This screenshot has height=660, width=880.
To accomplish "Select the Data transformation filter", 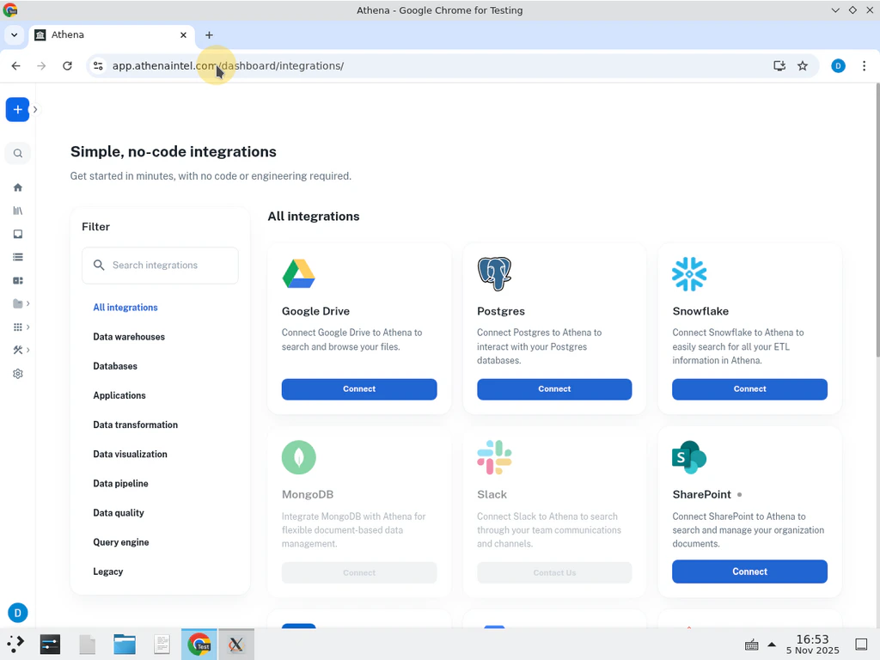I will coord(135,425).
